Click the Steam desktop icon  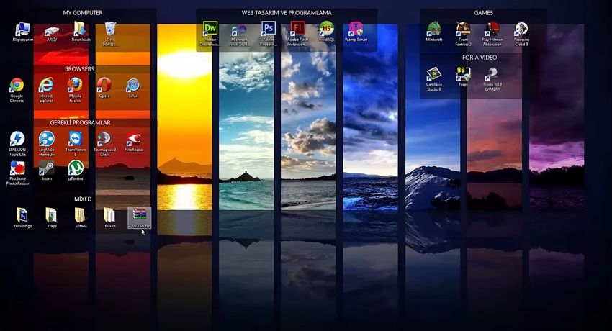point(46,168)
